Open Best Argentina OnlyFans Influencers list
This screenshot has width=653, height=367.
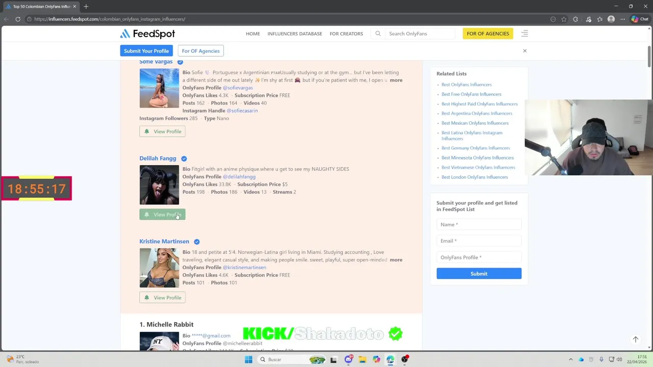coord(476,114)
